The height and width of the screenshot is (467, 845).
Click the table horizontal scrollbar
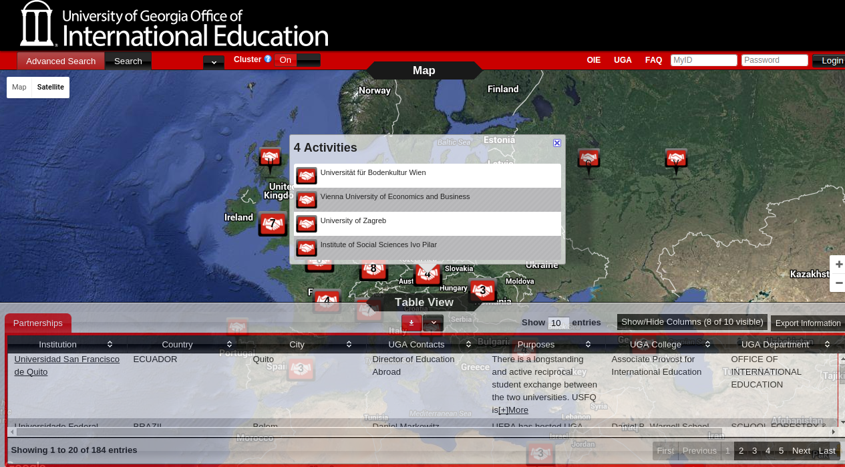369,432
